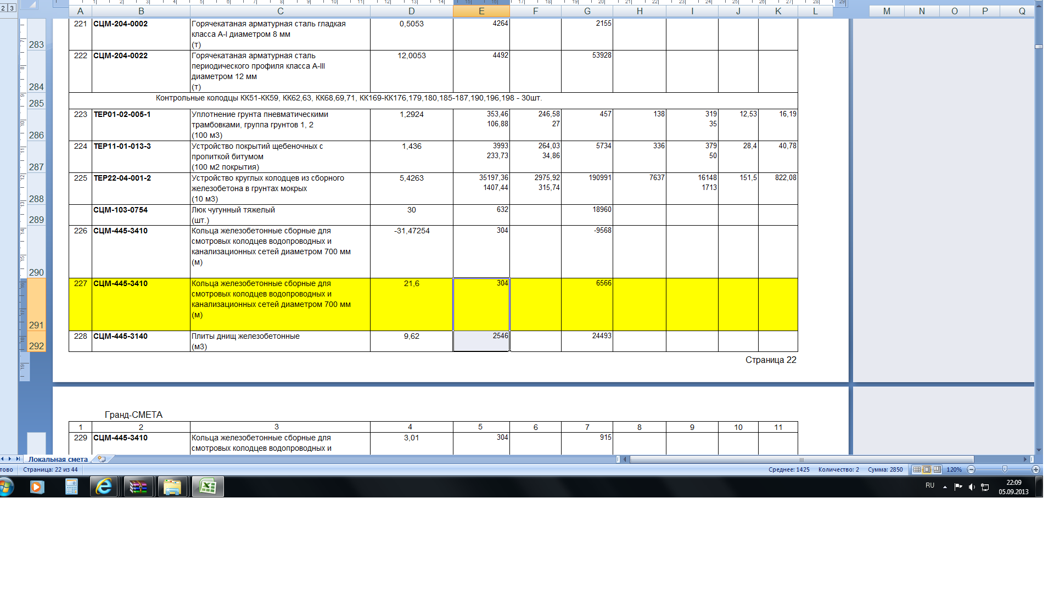Switch to Page Break Preview view

coord(937,469)
